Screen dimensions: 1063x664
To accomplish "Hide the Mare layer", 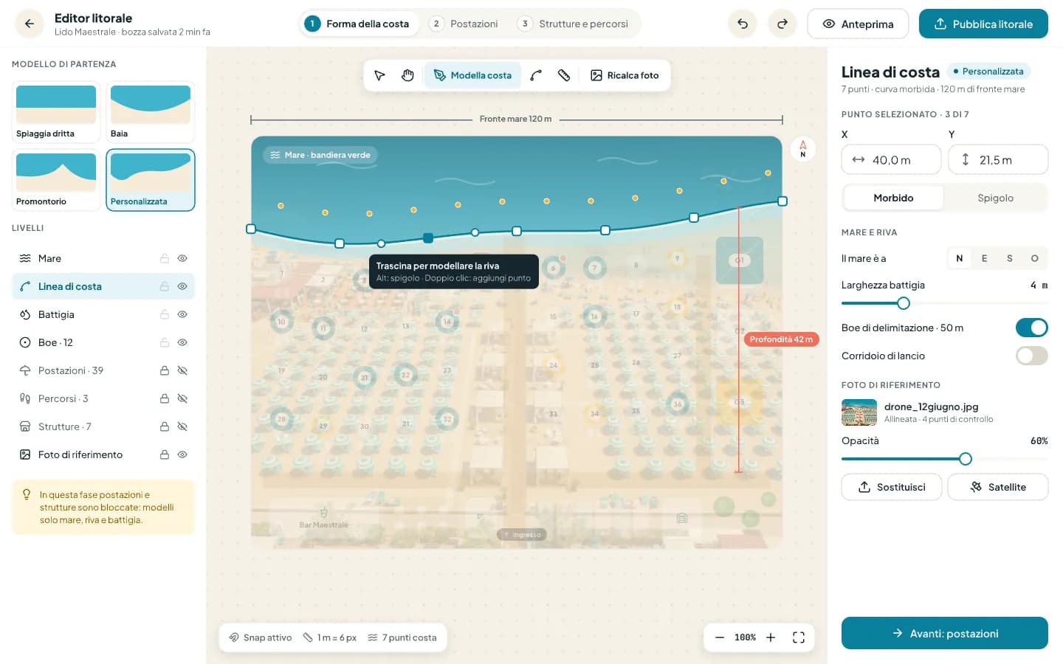I will tap(182, 258).
